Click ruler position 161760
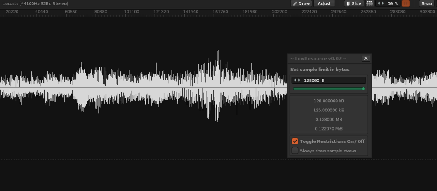This screenshot has height=191, width=437. [x=220, y=12]
